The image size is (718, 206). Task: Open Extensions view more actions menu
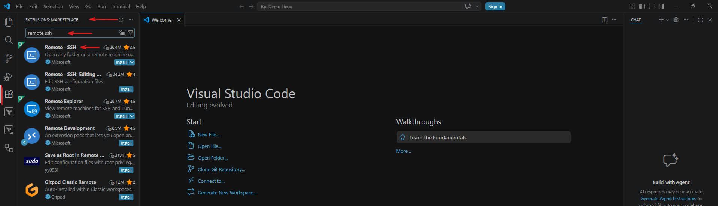coord(131,20)
